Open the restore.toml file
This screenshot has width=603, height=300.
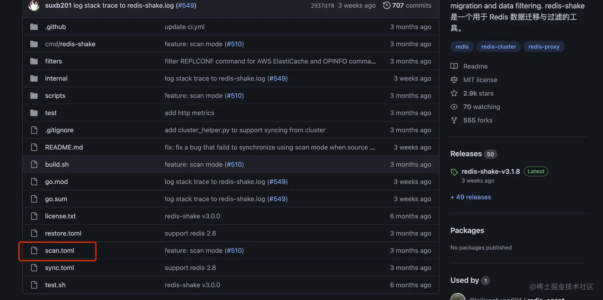tap(63, 233)
